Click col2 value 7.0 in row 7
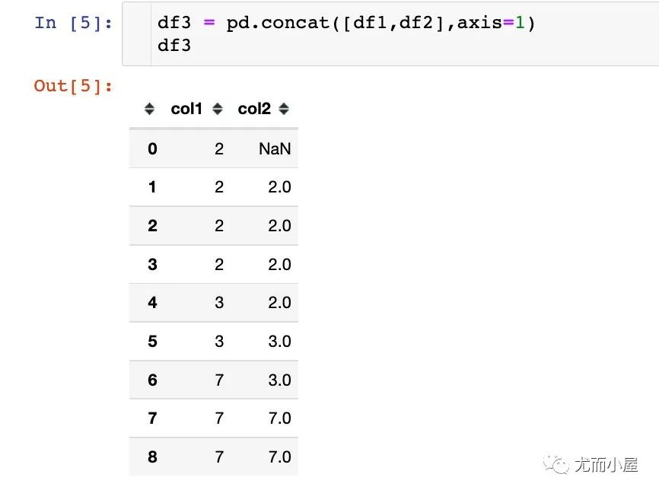The height and width of the screenshot is (493, 659). point(279,418)
